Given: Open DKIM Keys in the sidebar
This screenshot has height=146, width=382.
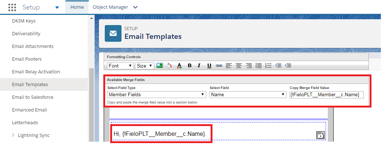Looking at the screenshot, I should [24, 21].
